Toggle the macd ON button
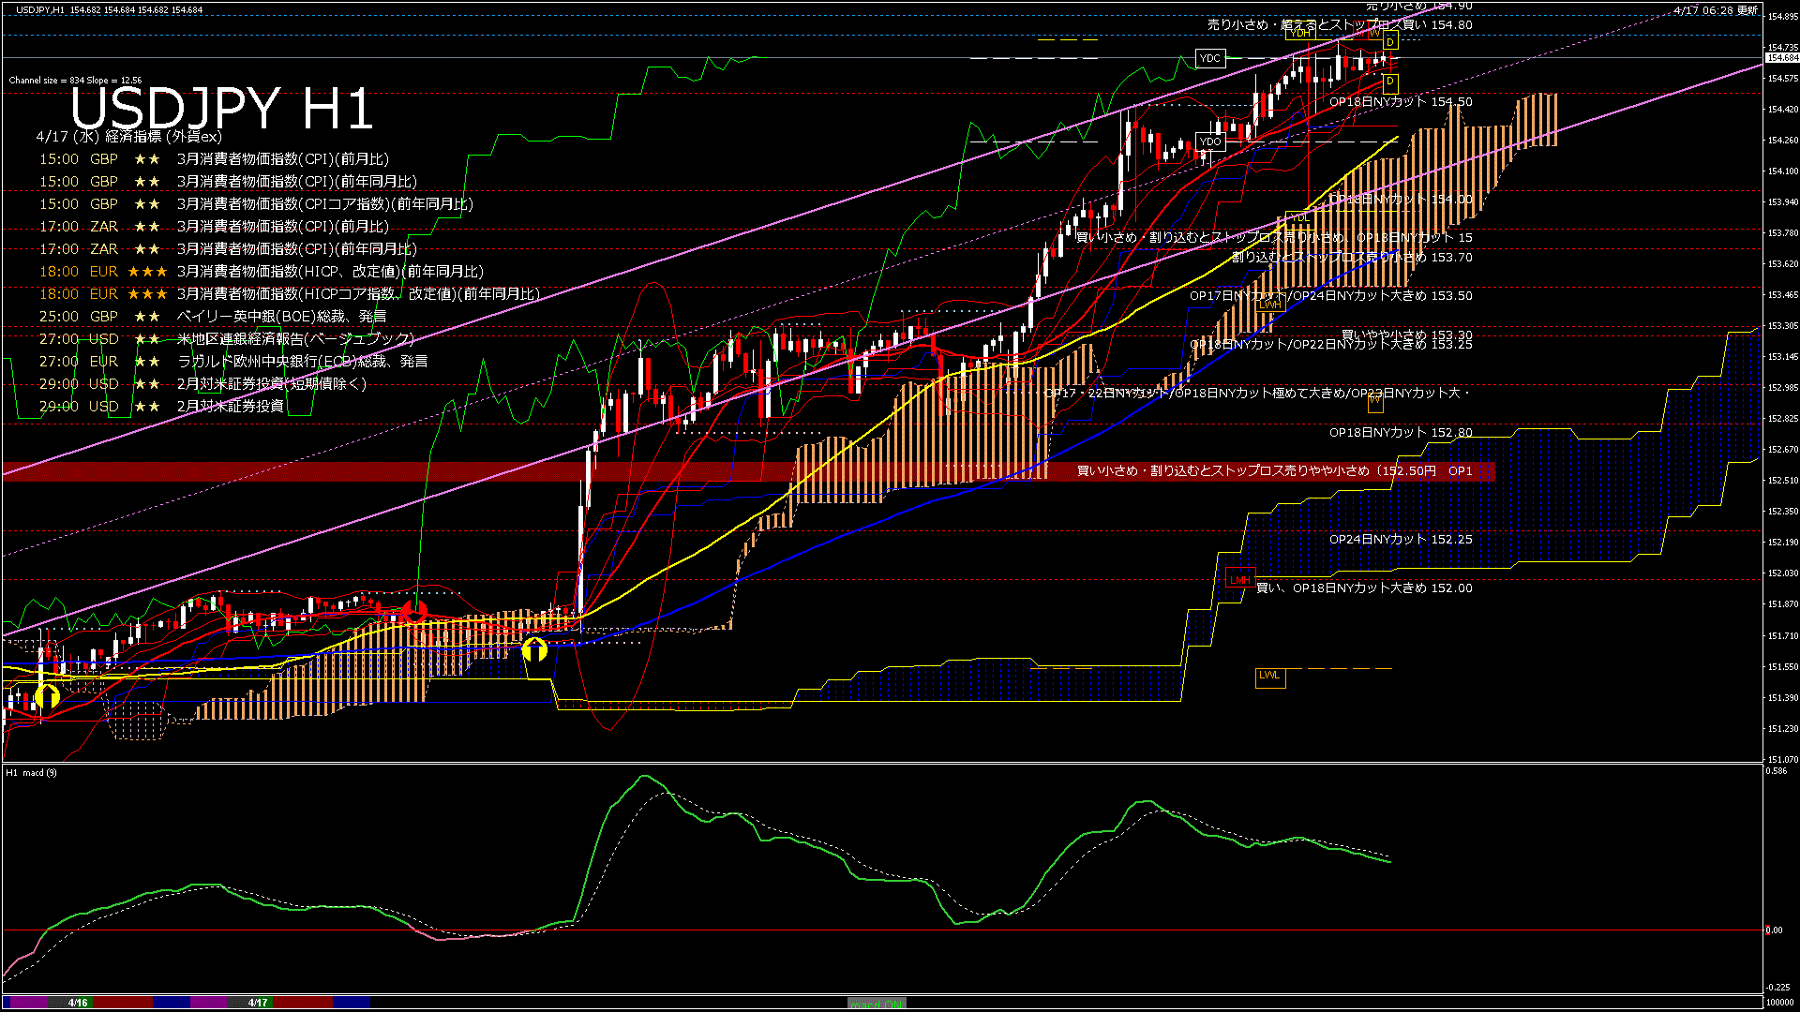1800x1012 pixels. 877,1004
